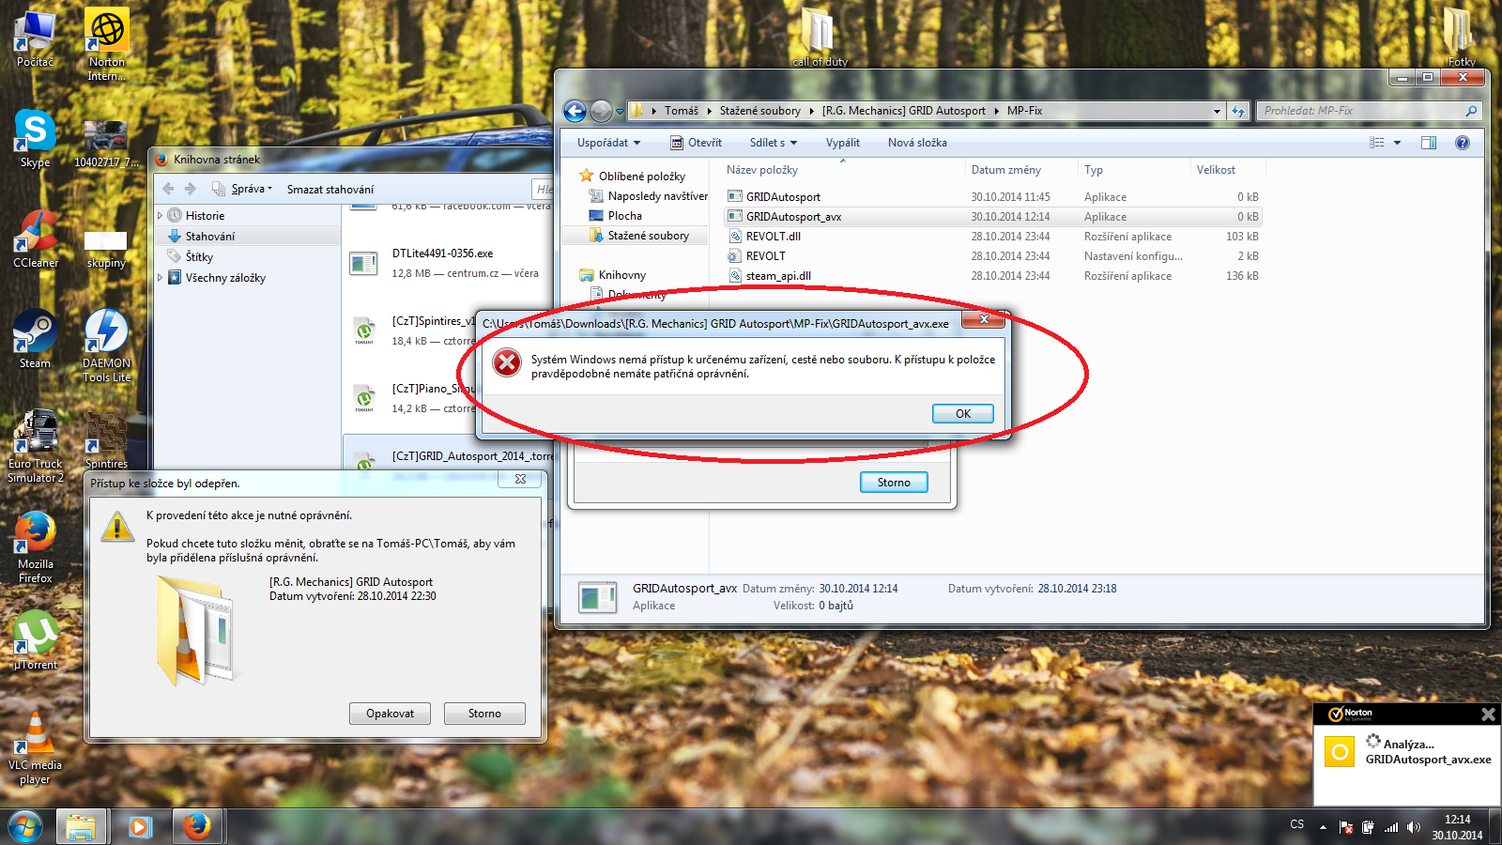Screen dimensions: 1502x845
Task: Go back in the Explorer window
Action: point(575,111)
